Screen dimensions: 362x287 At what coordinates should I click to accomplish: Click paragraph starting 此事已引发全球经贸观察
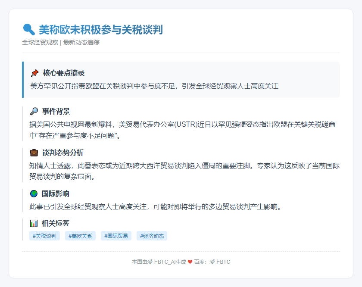tap(156, 207)
